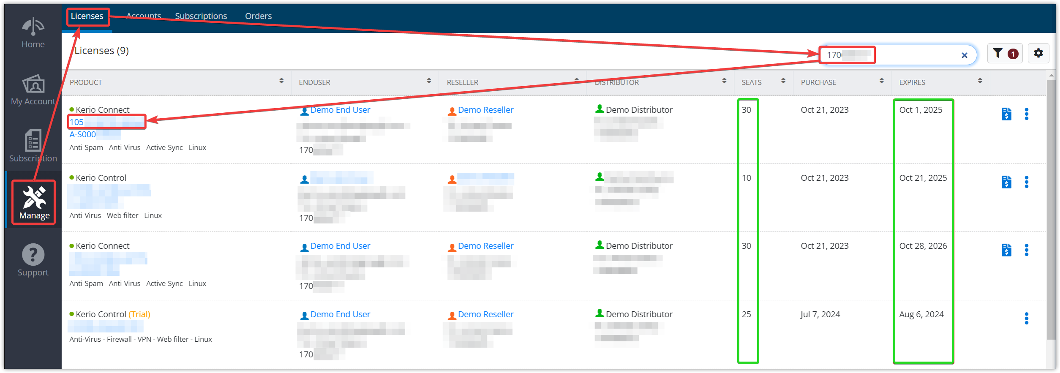1060x373 pixels.
Task: Open invoice icon for Oct 1, 2025 license
Action: (1007, 114)
